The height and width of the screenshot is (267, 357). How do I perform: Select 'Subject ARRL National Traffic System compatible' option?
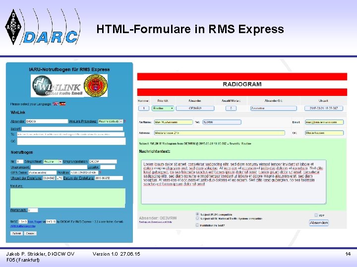[197, 219]
